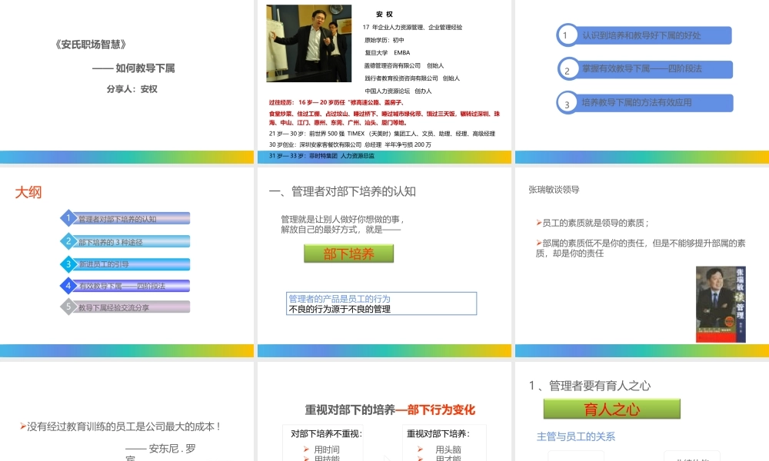Click the text box 管理者的产品是员工的行为
The width and height of the screenshot is (769, 461).
coord(381,303)
